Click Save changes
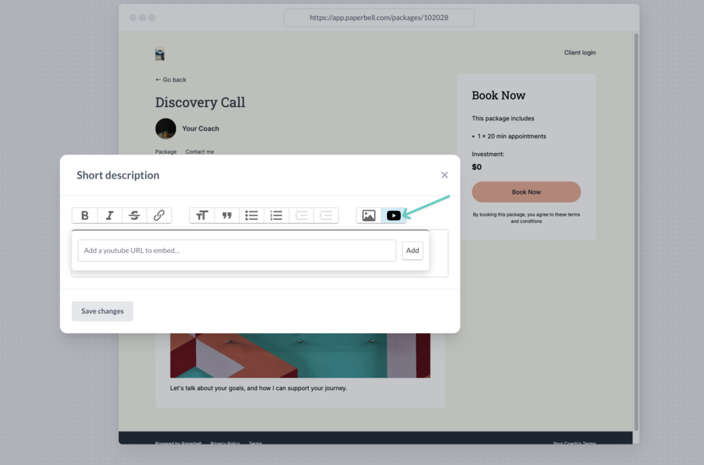The height and width of the screenshot is (465, 704). coord(102,311)
